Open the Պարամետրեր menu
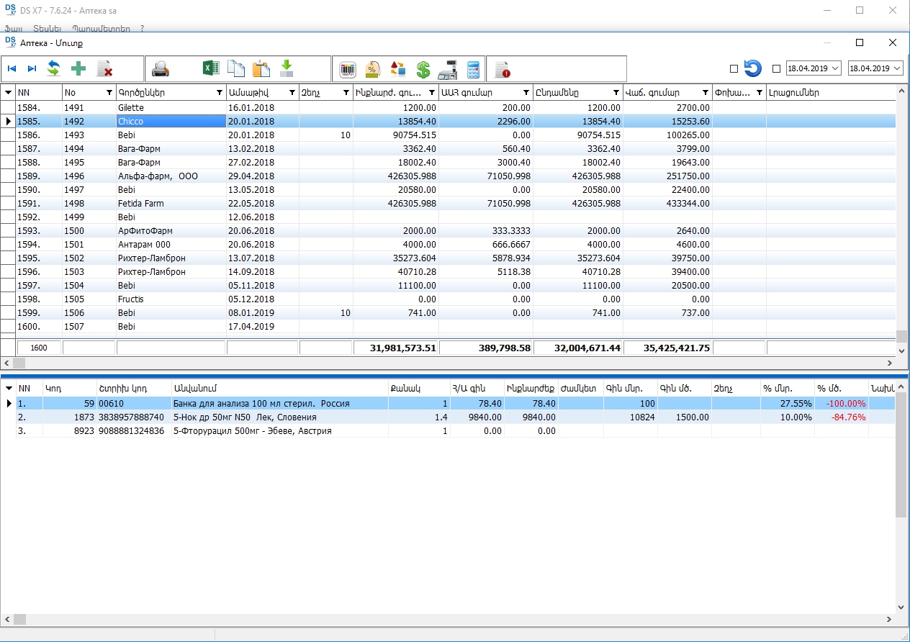This screenshot has width=910, height=642. (x=102, y=29)
